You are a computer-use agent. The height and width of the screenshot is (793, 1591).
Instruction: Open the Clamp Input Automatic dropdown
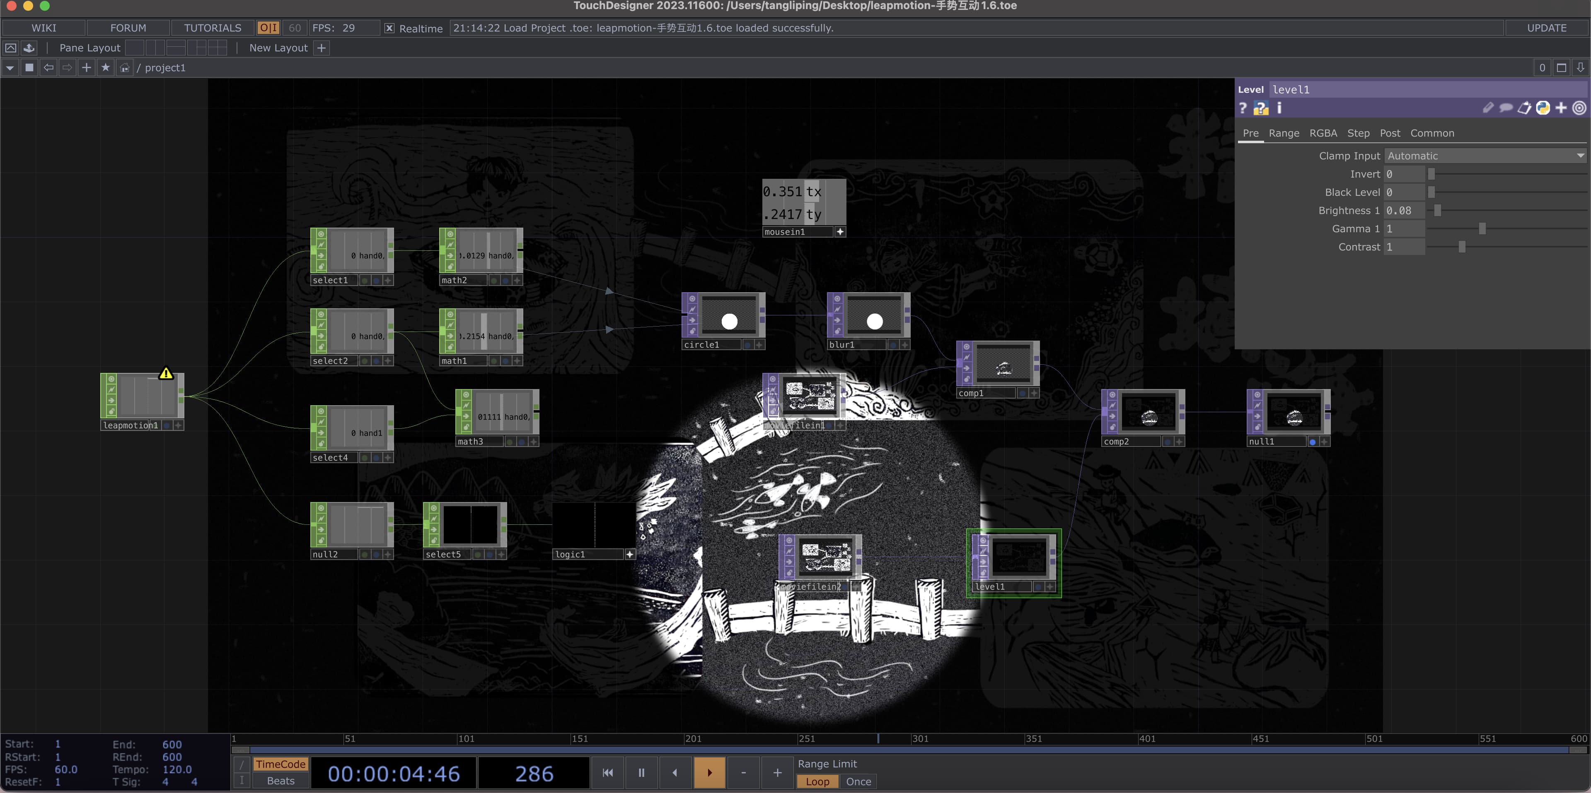click(x=1485, y=156)
